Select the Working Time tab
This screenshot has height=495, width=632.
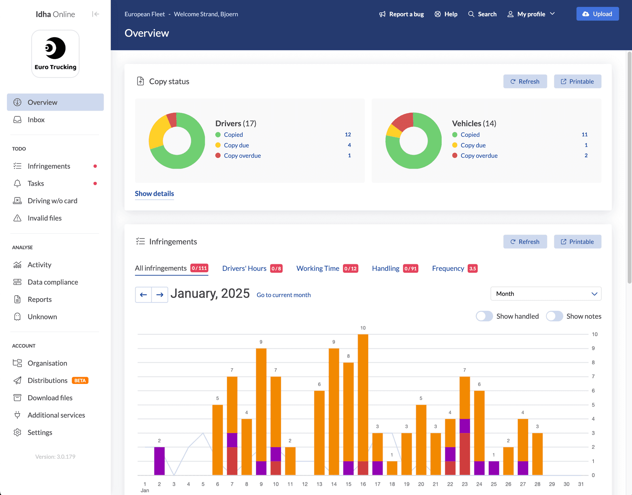click(x=318, y=268)
